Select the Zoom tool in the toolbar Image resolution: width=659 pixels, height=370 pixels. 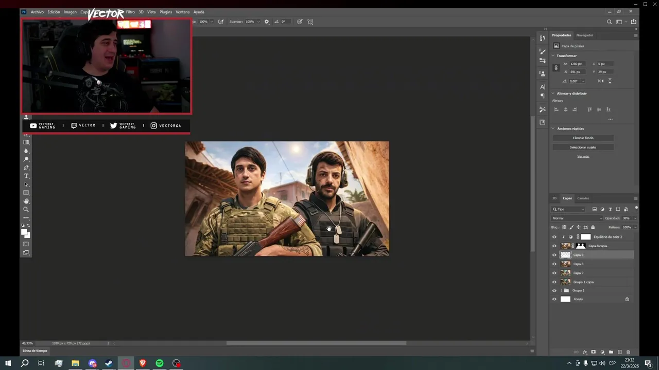point(26,209)
